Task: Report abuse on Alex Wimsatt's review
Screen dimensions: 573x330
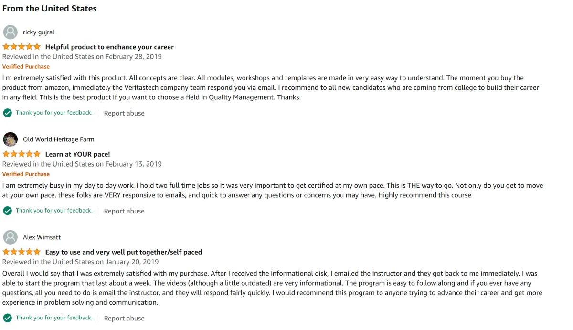Action: pyautogui.click(x=124, y=319)
